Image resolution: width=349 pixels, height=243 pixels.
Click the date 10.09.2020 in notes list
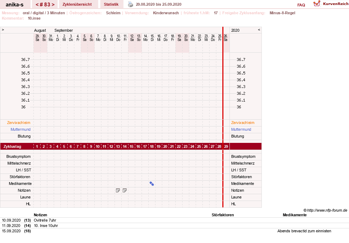(x=11, y=220)
